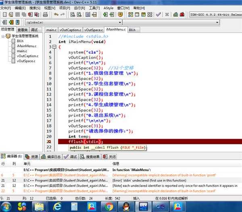Collapse the 学生信息管理系统 project tree node
The width and height of the screenshot is (242, 212).
click(x=3, y=36)
